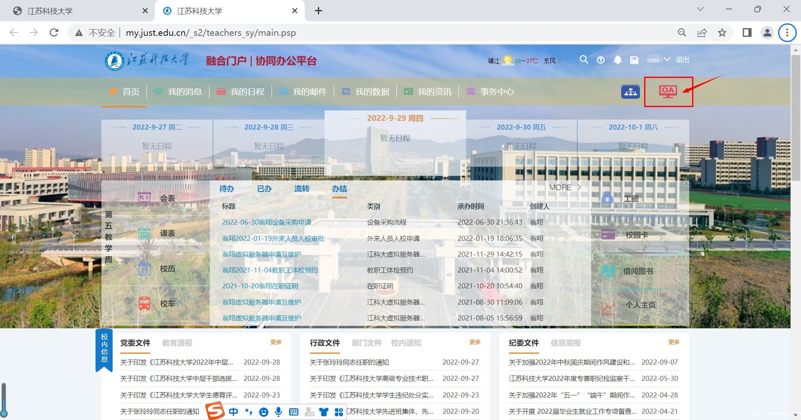801x420 pixels.
Task: Select 我的邮件 in the navigation menu
Action: pyautogui.click(x=309, y=92)
